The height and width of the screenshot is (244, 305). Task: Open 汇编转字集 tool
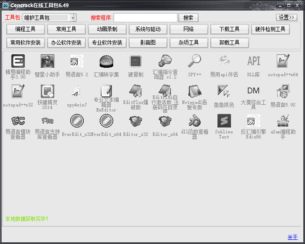(x=106, y=61)
